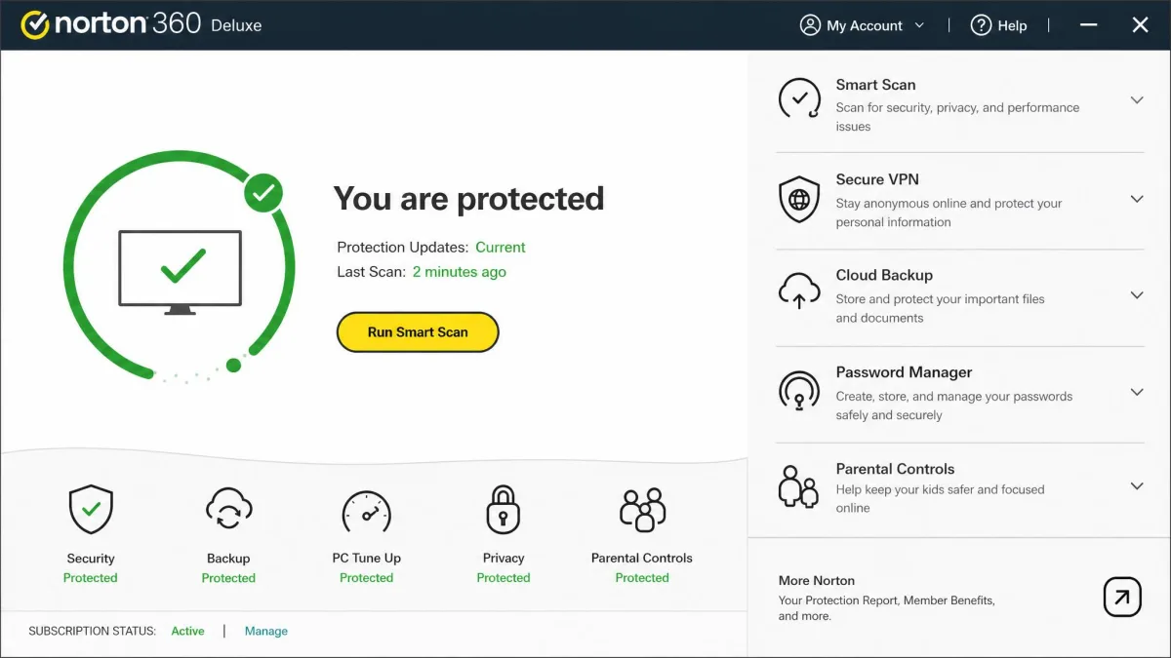This screenshot has width=1171, height=658.
Task: Click the Smart Scan circular checkmark icon
Action: tap(799, 98)
